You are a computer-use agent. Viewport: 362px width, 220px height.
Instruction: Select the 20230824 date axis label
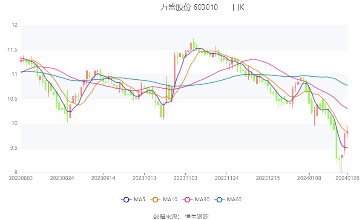[x=62, y=178]
